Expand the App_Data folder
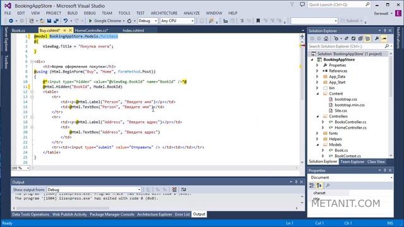 click(317, 76)
